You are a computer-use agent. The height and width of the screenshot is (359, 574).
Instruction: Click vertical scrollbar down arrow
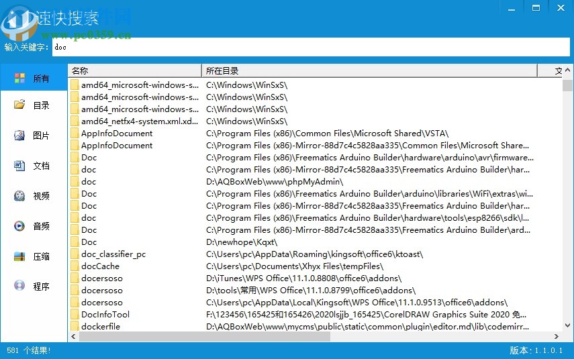click(567, 325)
